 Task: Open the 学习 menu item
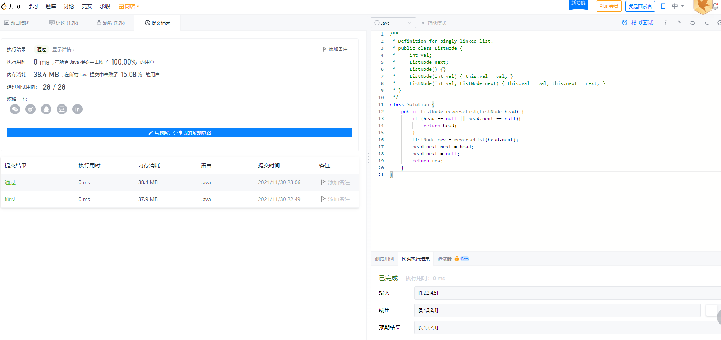[x=33, y=6]
